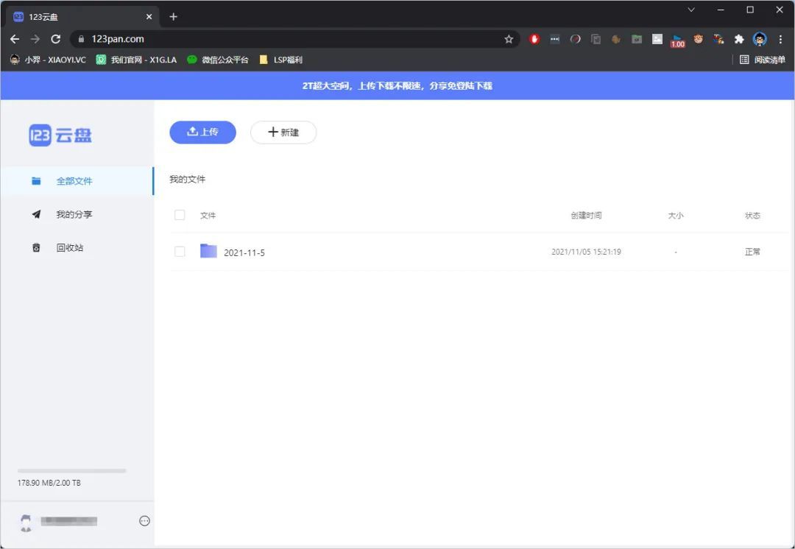Open the 微信公众平台 bookmark
Screen dimensions: 795x549
(x=222, y=60)
